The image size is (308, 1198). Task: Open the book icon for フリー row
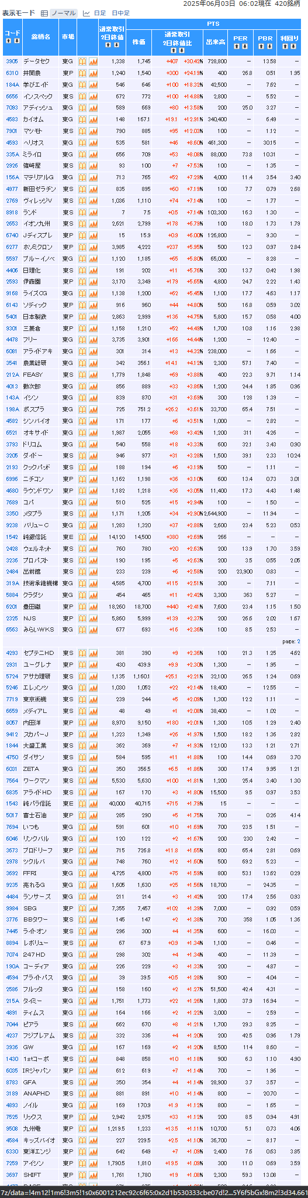(82, 340)
